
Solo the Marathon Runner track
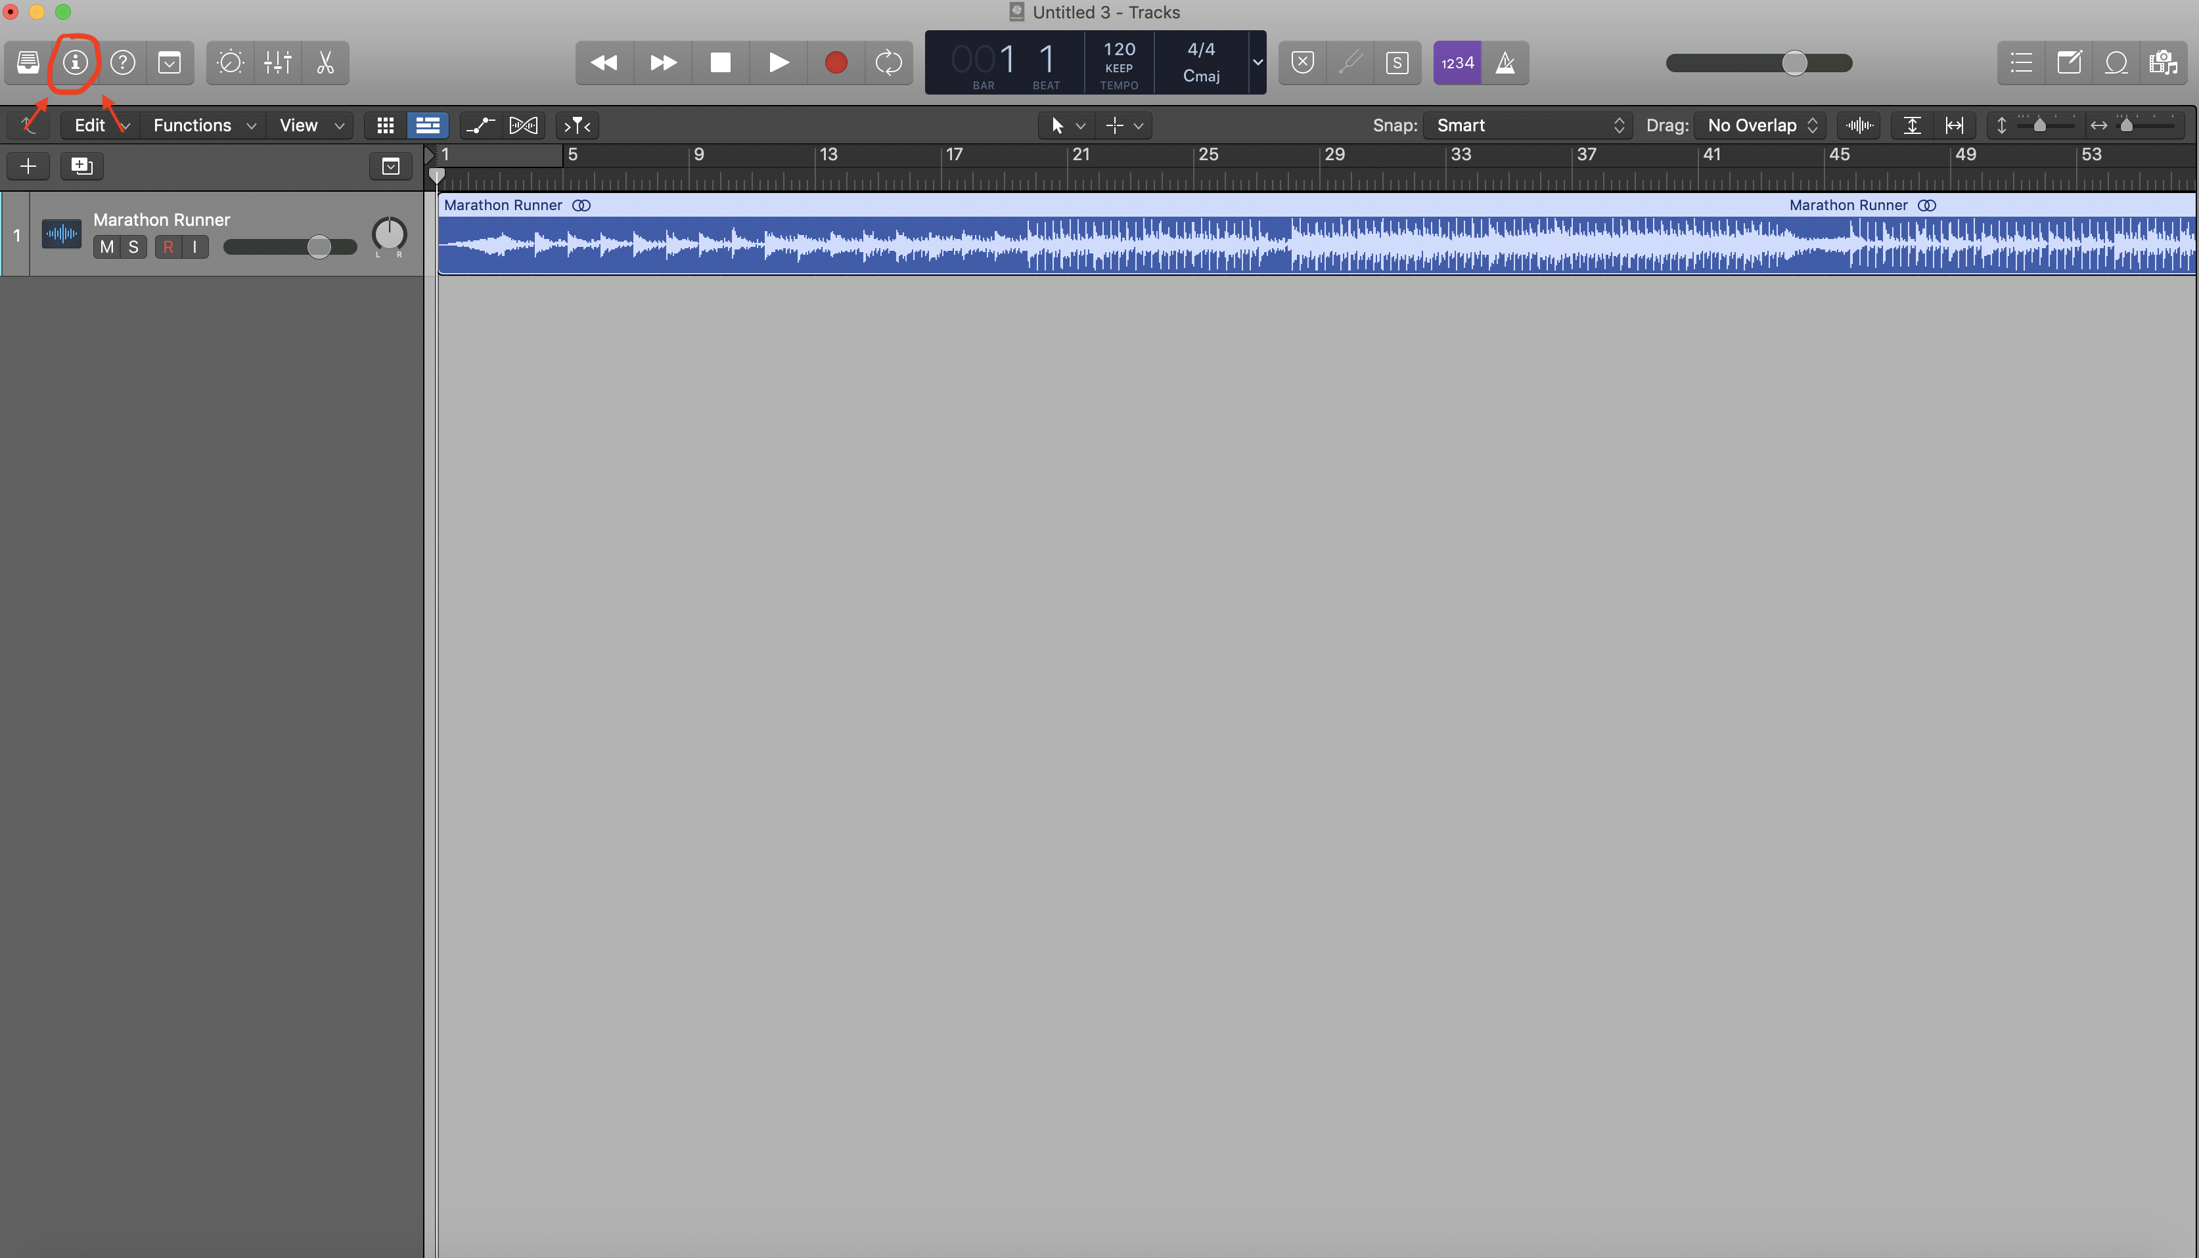point(133,247)
